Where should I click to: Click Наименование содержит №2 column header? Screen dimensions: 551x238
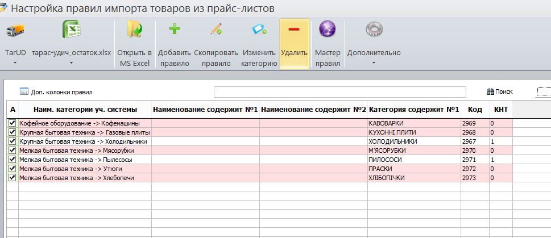(x=313, y=110)
